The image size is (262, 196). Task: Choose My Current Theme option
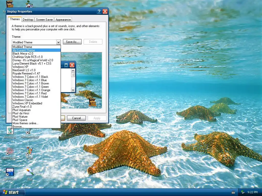pyautogui.click(x=36, y=50)
